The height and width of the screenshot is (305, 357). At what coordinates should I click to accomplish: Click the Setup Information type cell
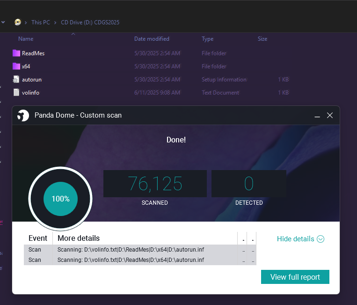point(224,80)
